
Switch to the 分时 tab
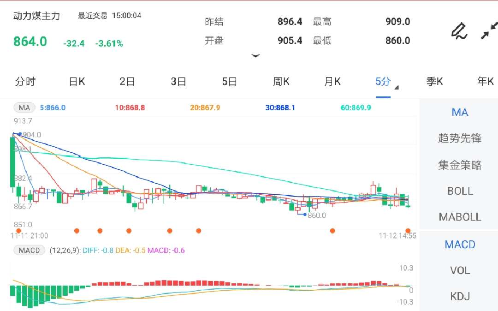[x=25, y=81]
